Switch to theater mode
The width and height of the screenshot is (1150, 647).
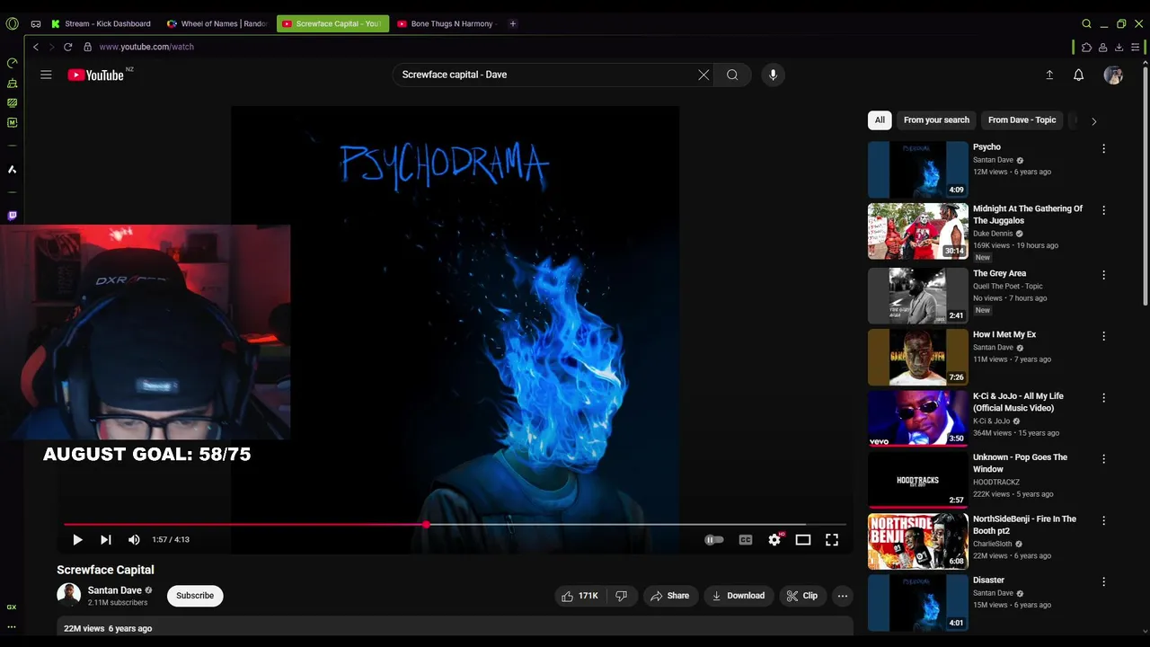(803, 539)
